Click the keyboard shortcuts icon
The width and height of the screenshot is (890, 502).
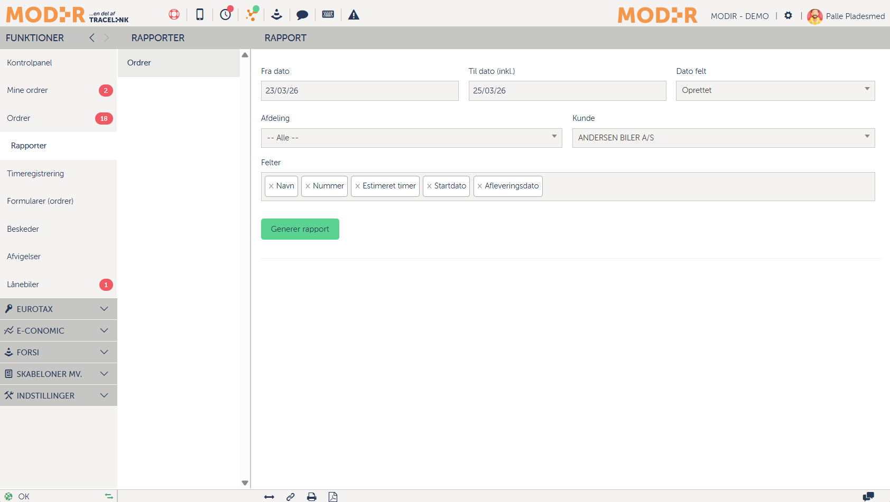click(x=328, y=15)
